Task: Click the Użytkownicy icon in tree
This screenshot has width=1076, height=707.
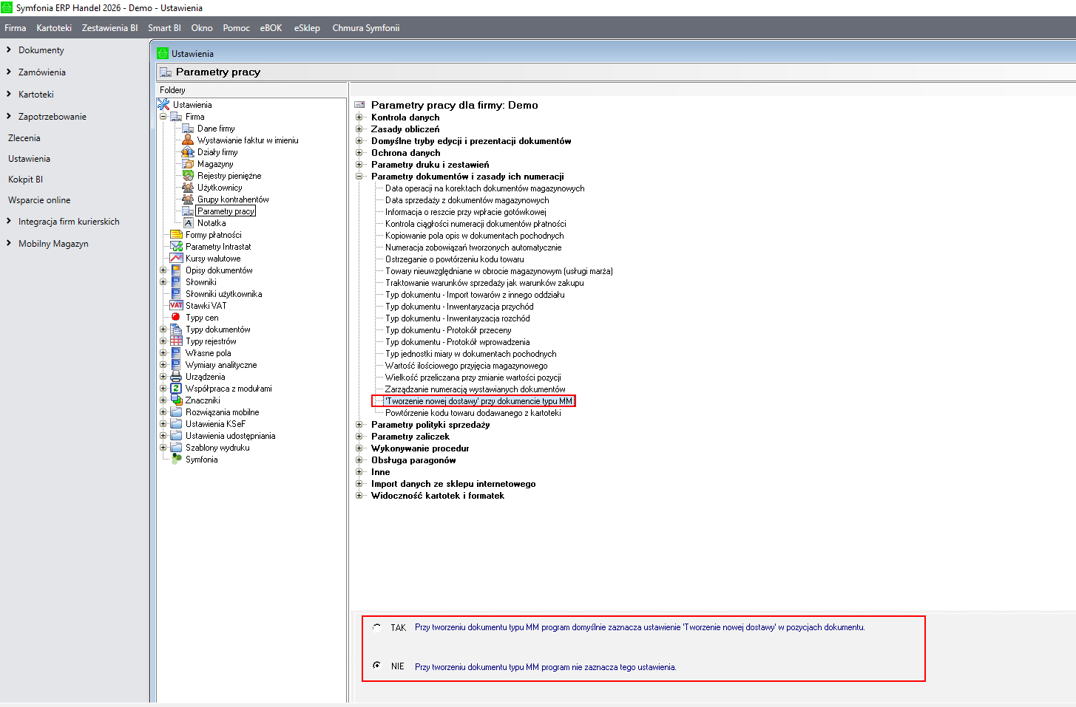Action: click(188, 188)
